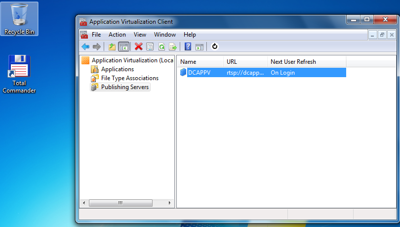The width and height of the screenshot is (400, 227).
Task: Click the MMC icon left of File menu
Action: [84, 35]
